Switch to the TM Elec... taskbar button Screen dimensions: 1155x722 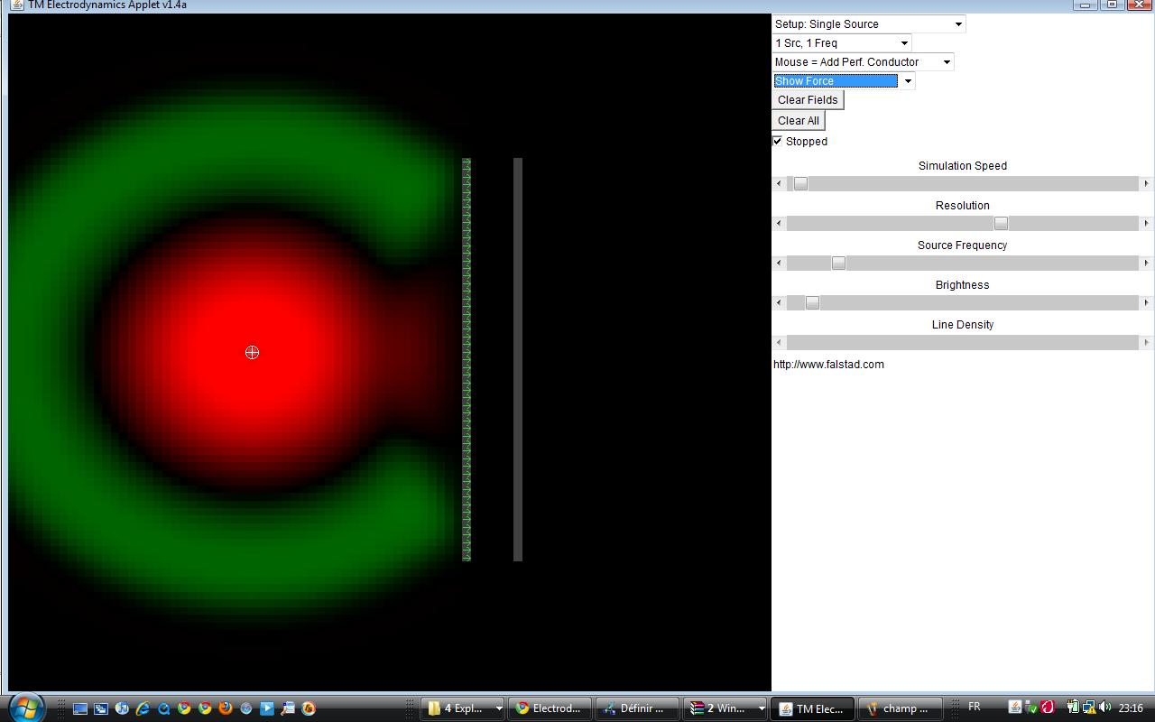click(812, 708)
